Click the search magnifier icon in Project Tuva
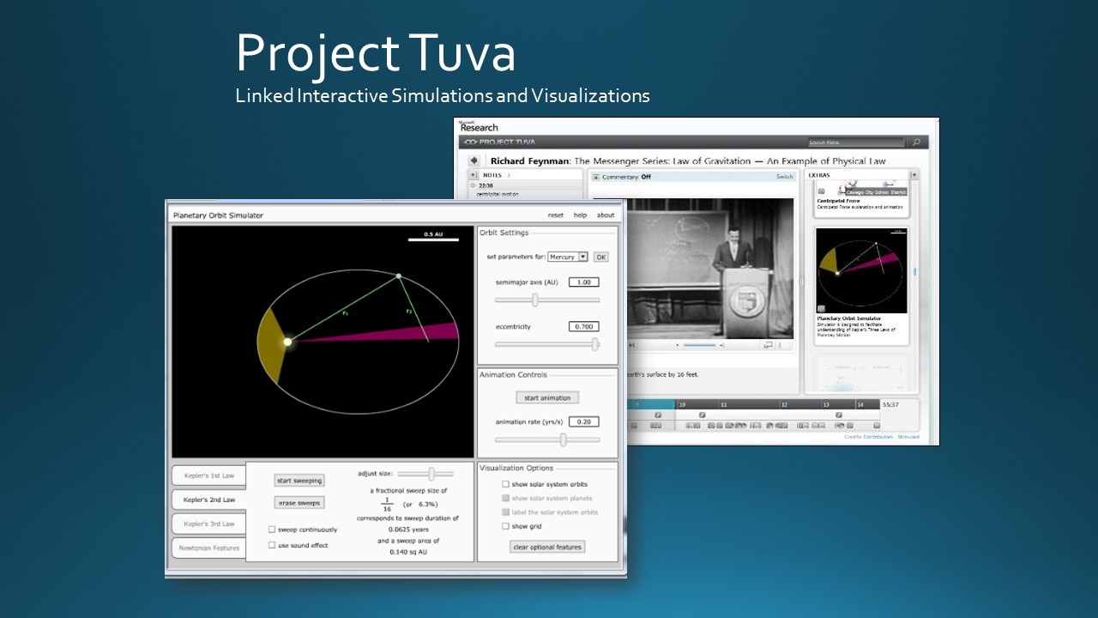 [916, 142]
